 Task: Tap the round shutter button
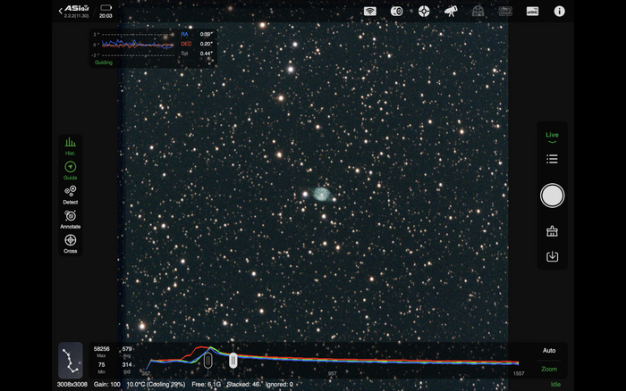pyautogui.click(x=552, y=195)
